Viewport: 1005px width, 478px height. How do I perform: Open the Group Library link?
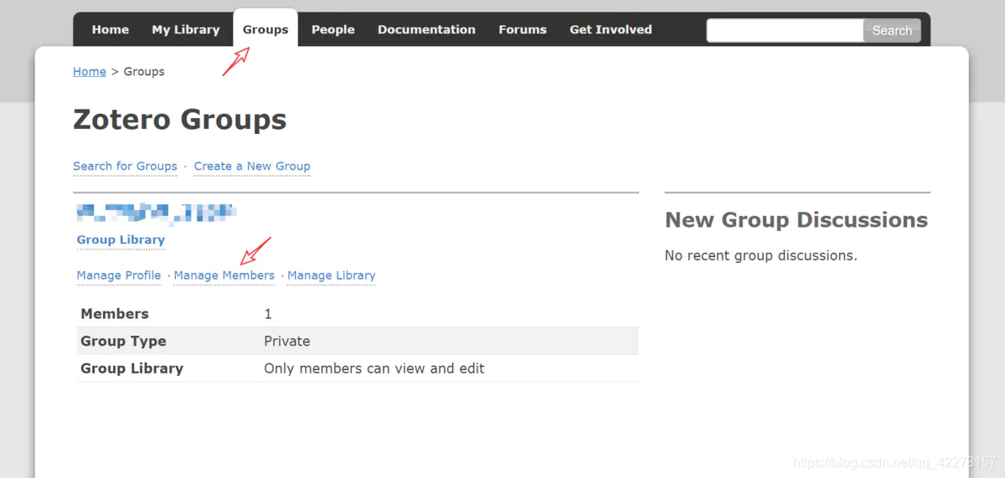(x=121, y=239)
